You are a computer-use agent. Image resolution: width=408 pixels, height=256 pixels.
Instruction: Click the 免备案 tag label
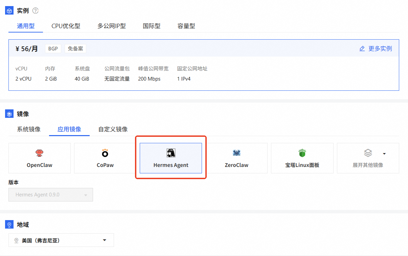(75, 49)
